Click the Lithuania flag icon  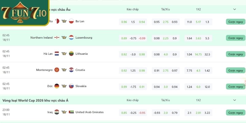[71, 54]
